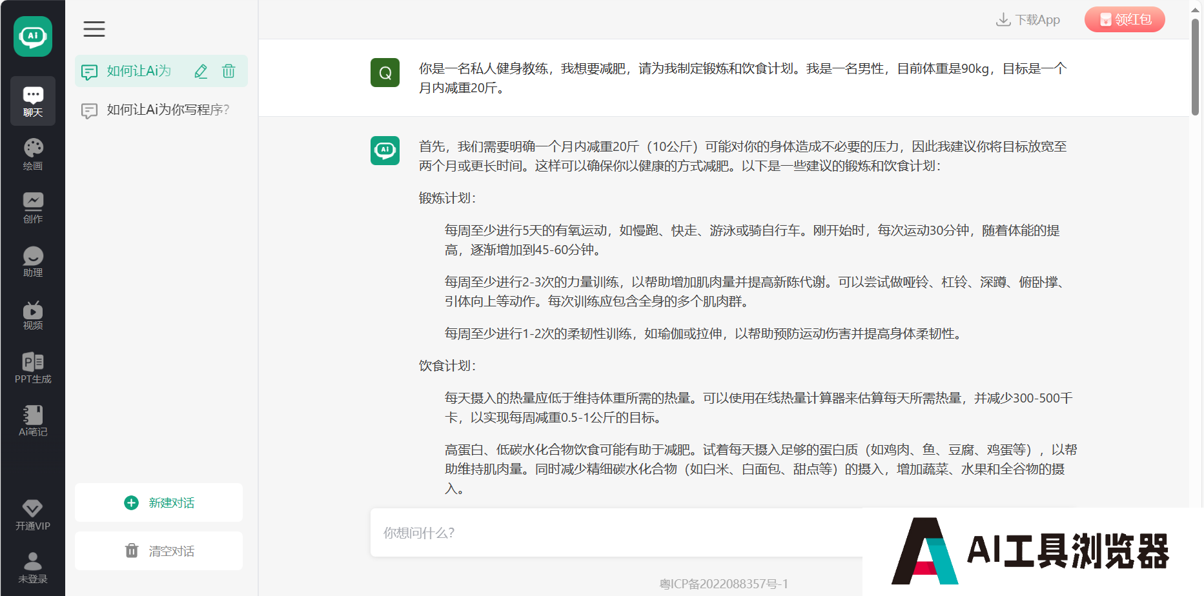Edit the selected conversation title
This screenshot has height=596, width=1204.
tap(201, 72)
